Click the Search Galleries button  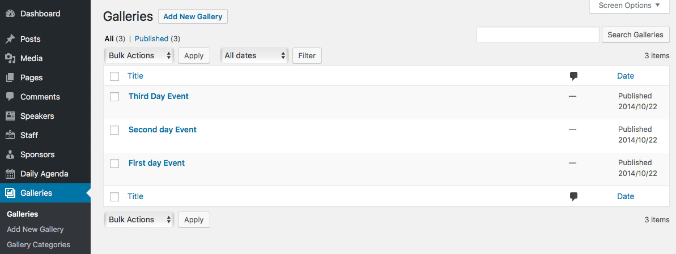pos(635,35)
